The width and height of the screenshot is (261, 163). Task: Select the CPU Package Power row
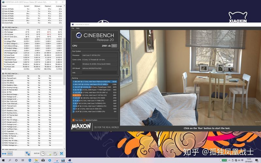(32, 53)
